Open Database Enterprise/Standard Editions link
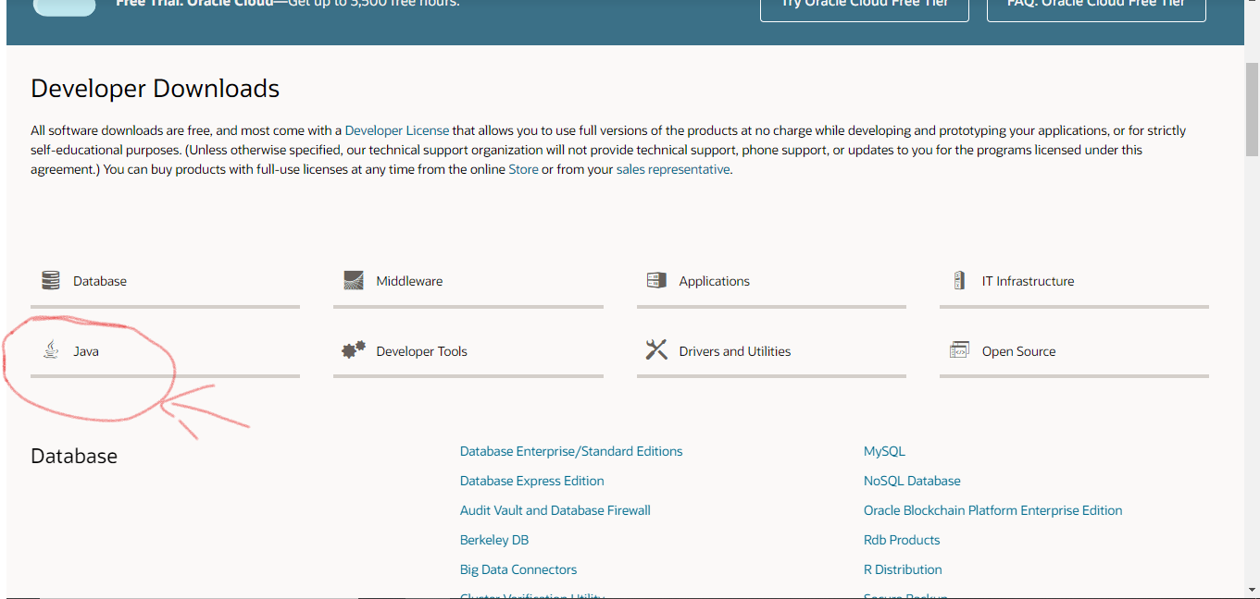Viewport: 1260px width, 599px height. [x=571, y=452]
